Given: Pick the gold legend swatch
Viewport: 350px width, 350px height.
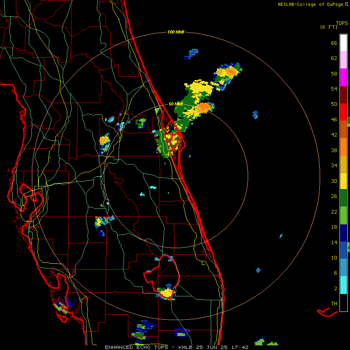Looking at the screenshot, I should pyautogui.click(x=343, y=164).
